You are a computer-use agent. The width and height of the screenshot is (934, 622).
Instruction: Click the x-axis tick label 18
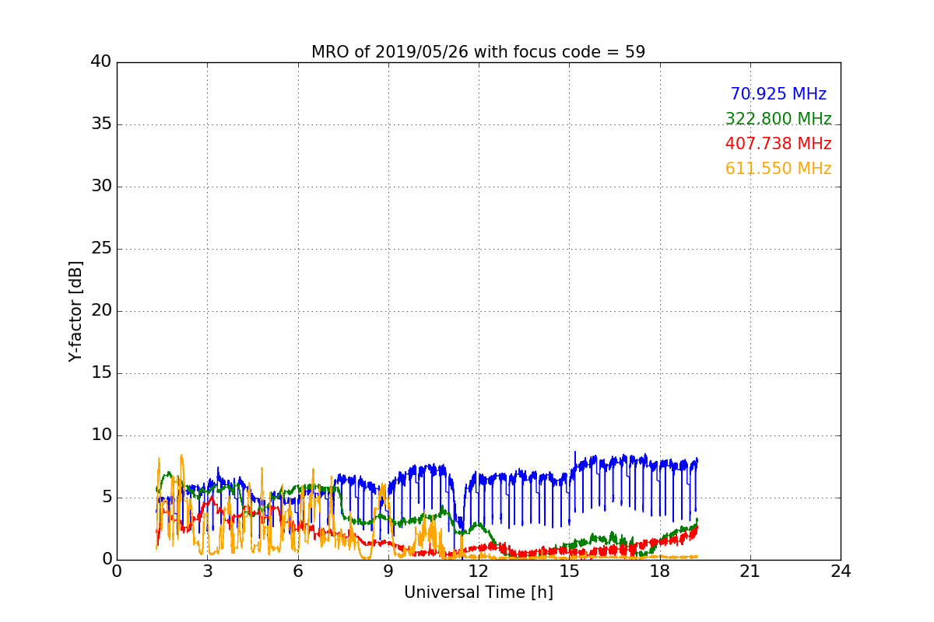pos(659,571)
